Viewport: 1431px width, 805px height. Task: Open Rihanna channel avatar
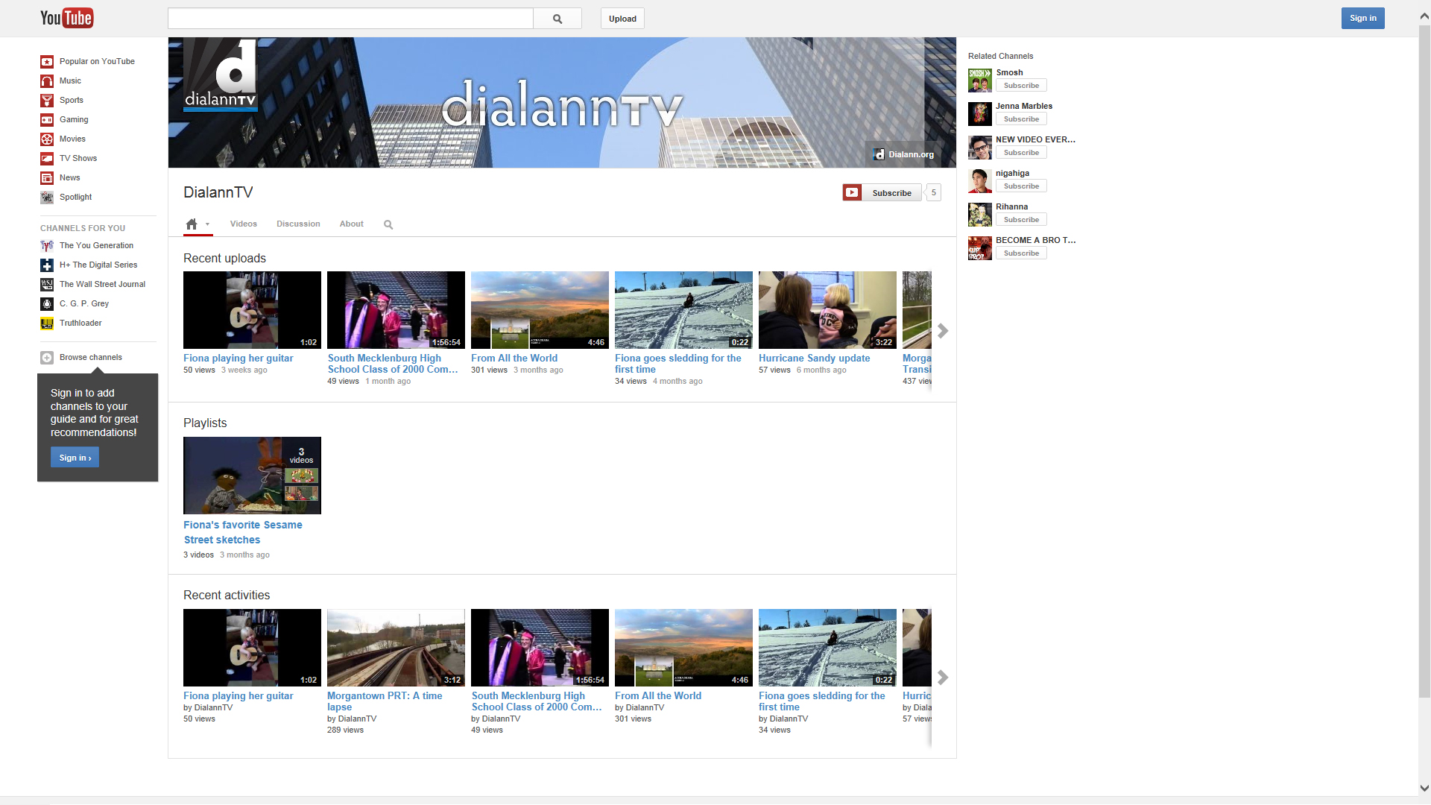[x=980, y=214]
